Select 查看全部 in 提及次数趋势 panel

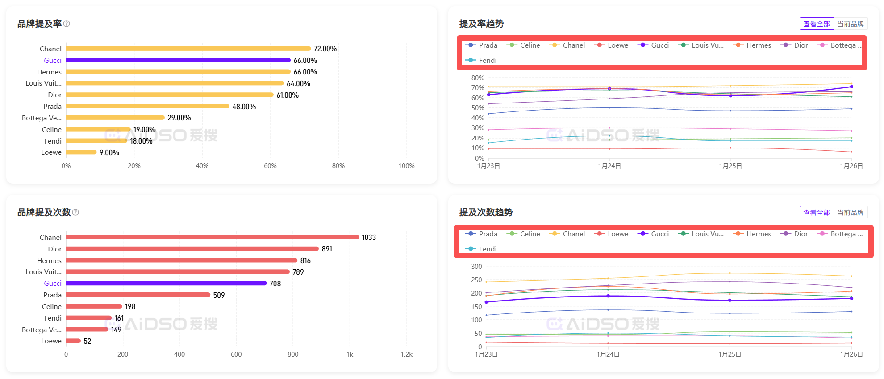tap(816, 212)
